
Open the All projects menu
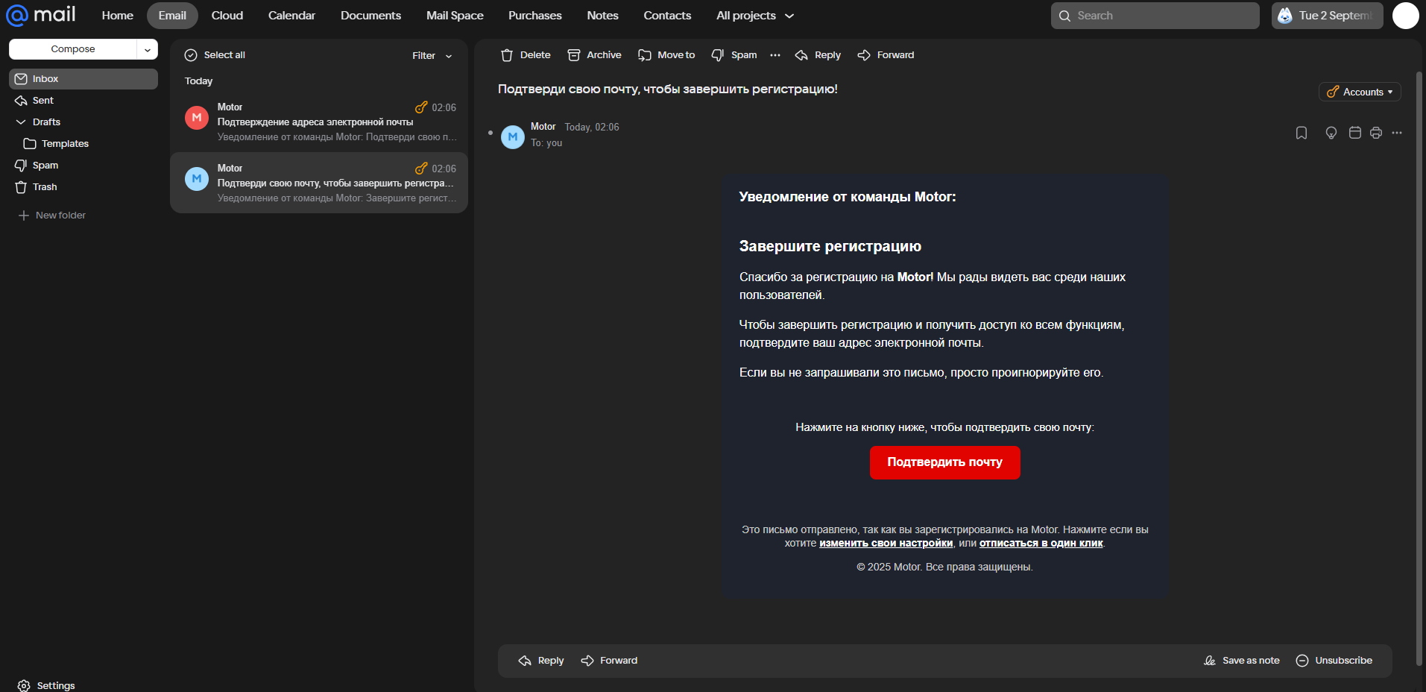754,16
